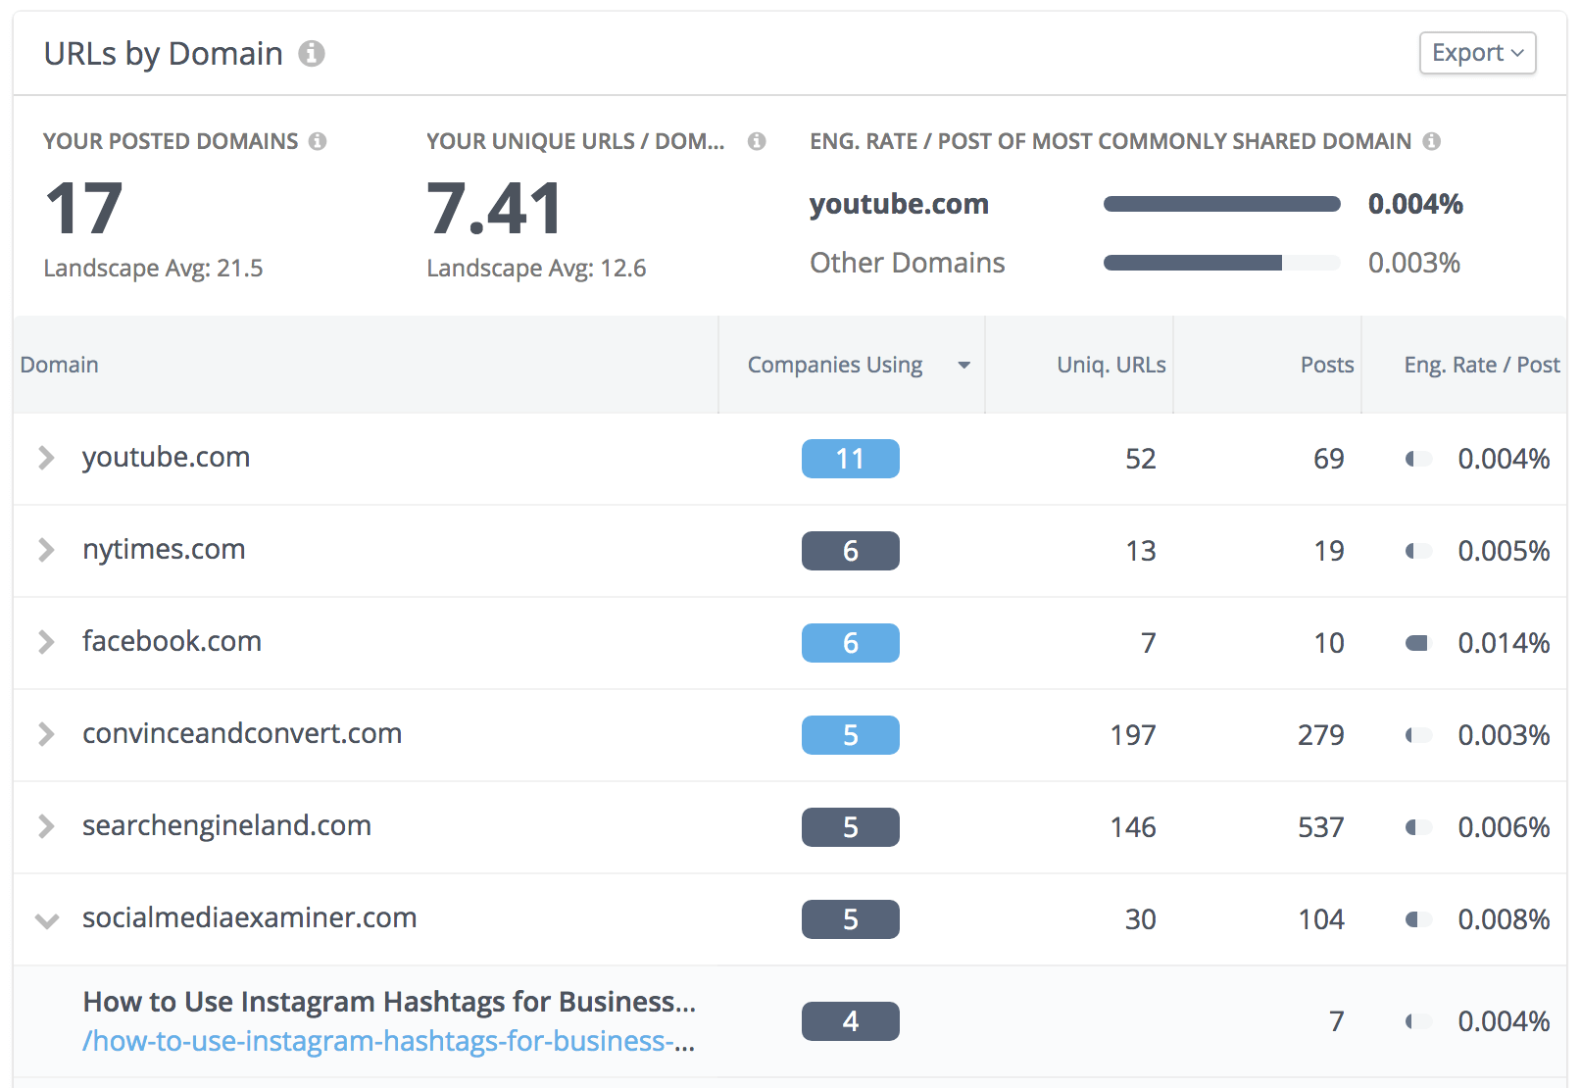Click the bold youtube.com label in summary
Image resolution: width=1580 pixels, height=1088 pixels.
(x=899, y=204)
